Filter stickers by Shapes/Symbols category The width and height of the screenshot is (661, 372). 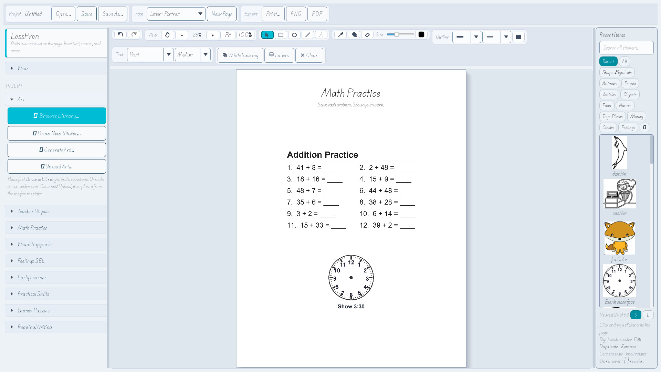point(617,72)
